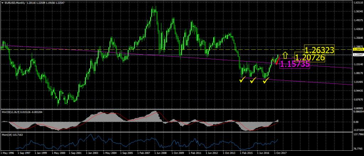
Task: Click the yellow up arrow marker
Action: tap(285, 55)
